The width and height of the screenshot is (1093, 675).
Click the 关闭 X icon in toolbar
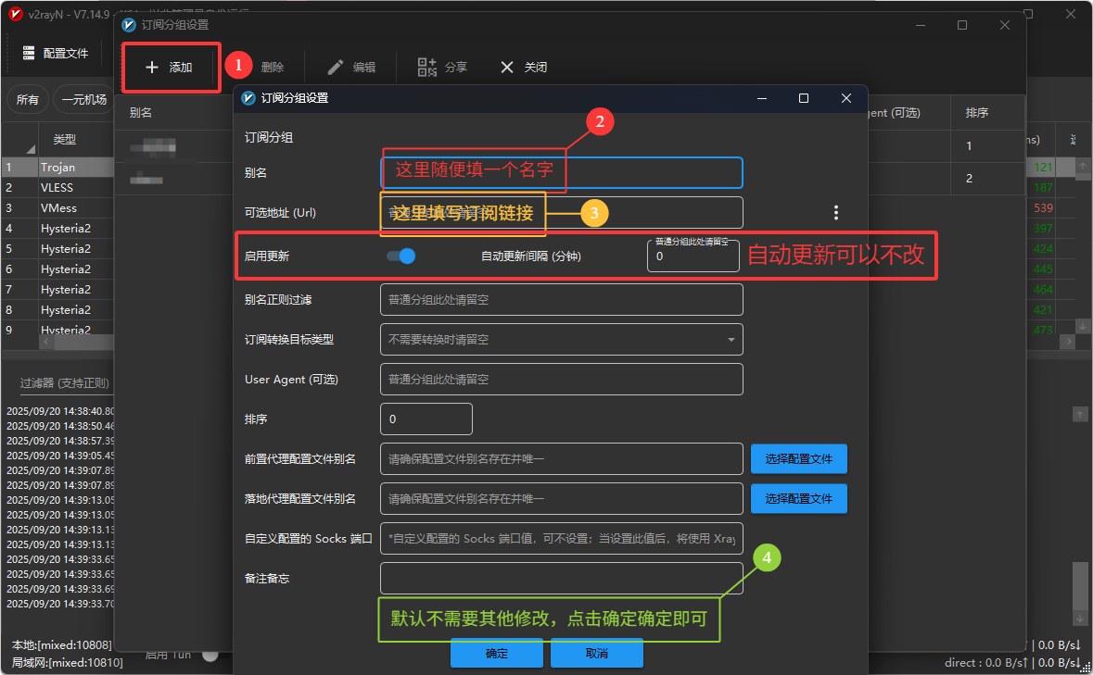506,68
